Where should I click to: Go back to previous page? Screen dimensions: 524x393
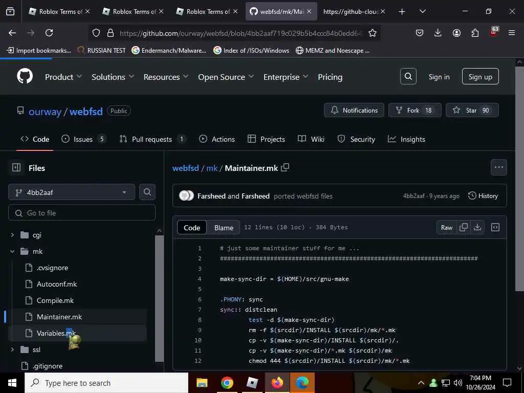(12, 33)
